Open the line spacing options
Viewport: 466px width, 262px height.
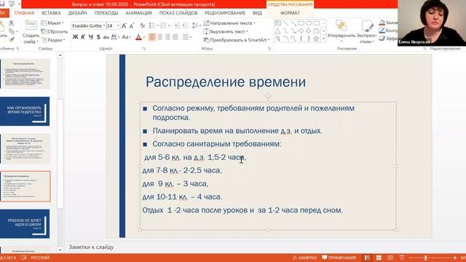pyautogui.click(x=195, y=26)
